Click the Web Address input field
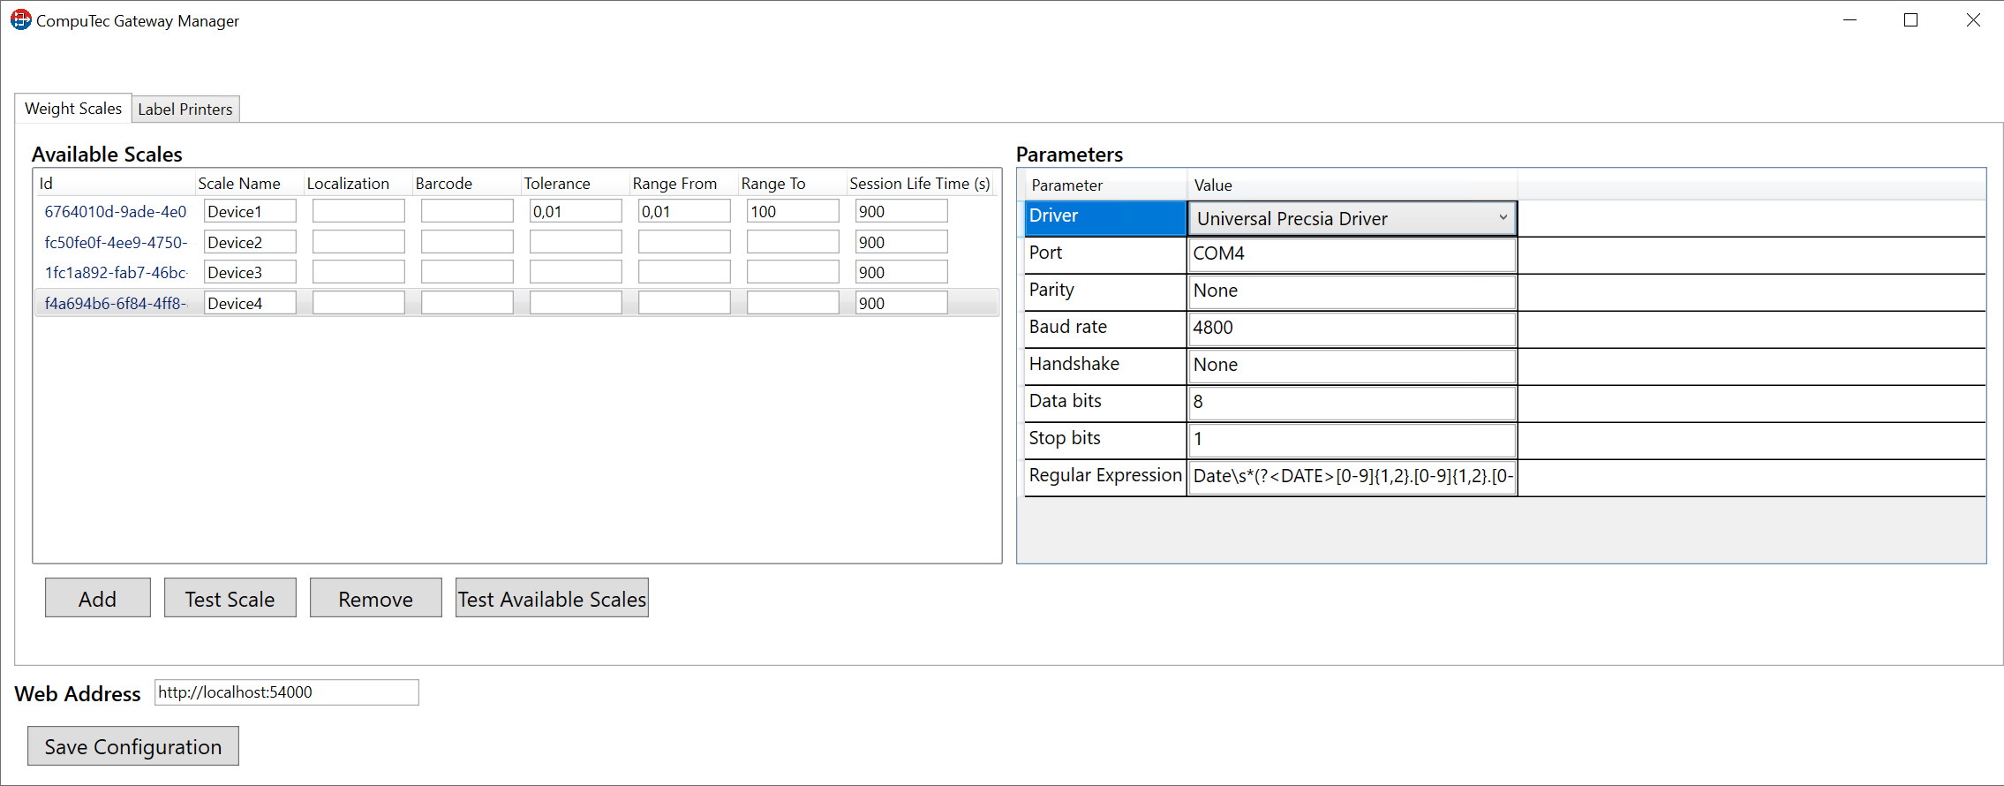Viewport: 2004px width, 786px height. 286,692
